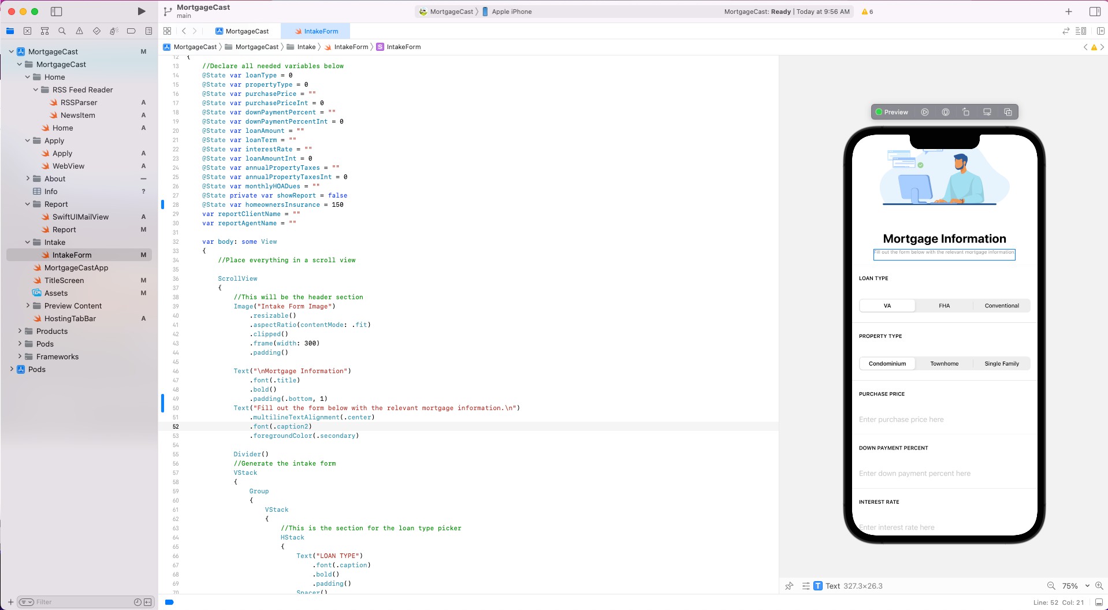
Task: Show the Source Control navigator
Action: tap(27, 31)
